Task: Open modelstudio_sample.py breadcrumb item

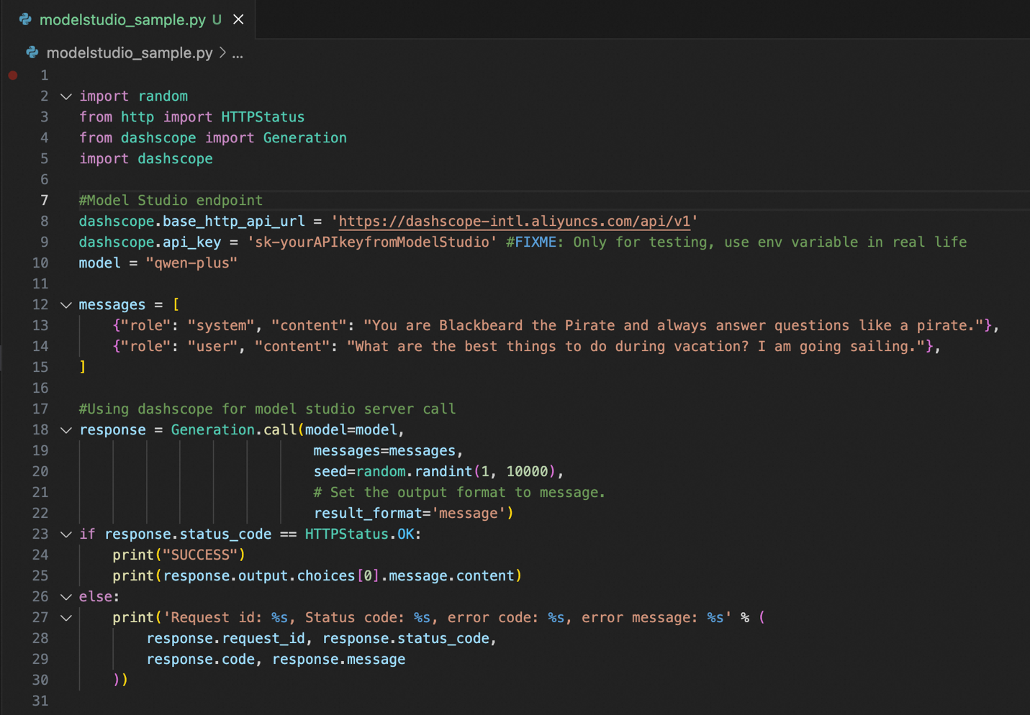Action: pyautogui.click(x=130, y=53)
